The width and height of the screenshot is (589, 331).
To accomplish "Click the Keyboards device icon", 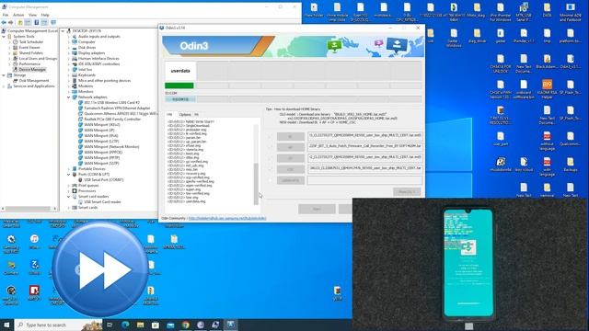I will tap(75, 75).
